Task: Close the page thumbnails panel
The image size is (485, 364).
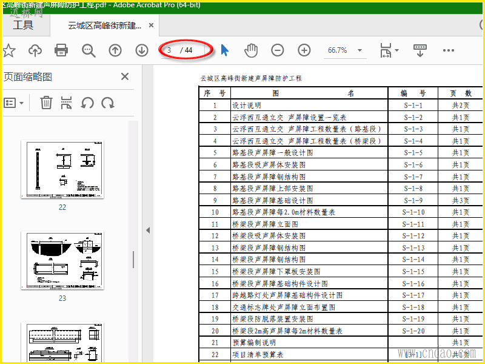Action: [x=125, y=76]
